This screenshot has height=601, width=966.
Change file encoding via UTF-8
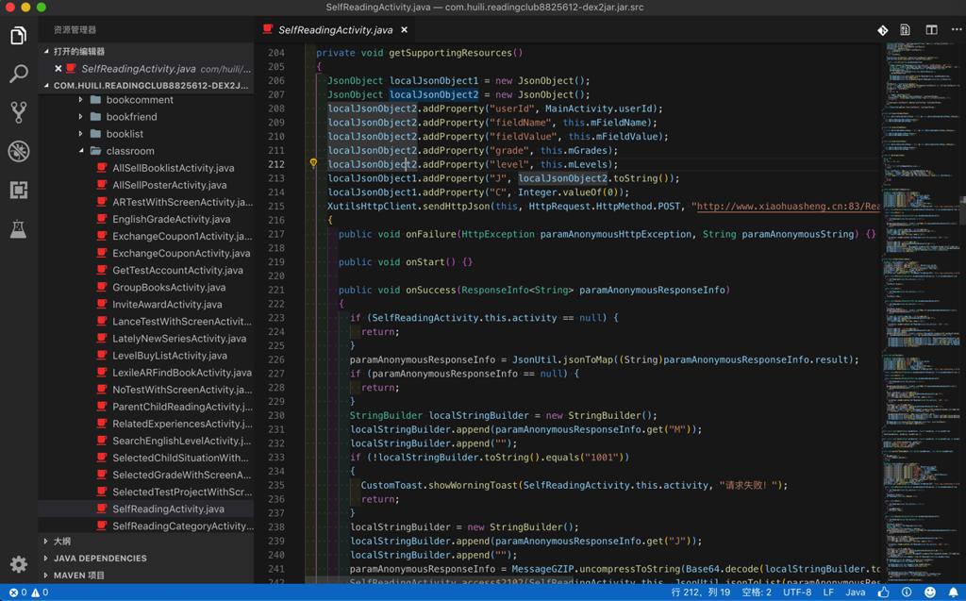(797, 593)
